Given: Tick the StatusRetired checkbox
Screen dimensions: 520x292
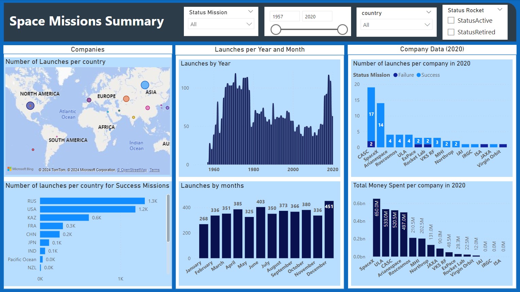Looking at the screenshot, I should point(451,32).
